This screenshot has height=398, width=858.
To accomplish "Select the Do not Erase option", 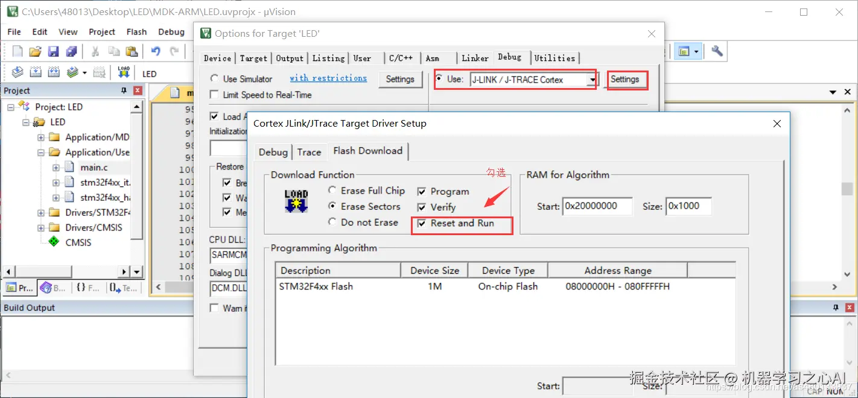I will click(x=332, y=222).
